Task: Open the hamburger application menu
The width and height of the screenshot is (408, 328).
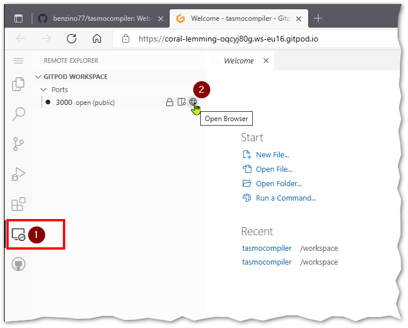Action: pos(18,61)
